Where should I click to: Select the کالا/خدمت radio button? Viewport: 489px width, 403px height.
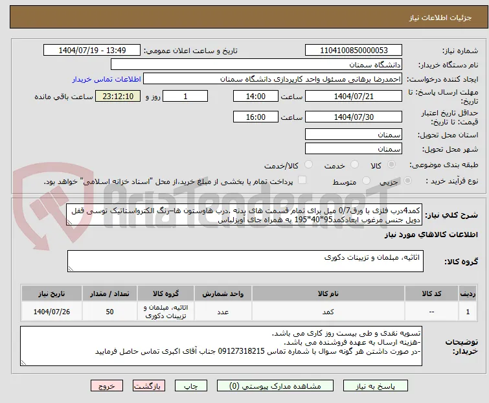pyautogui.click(x=308, y=165)
